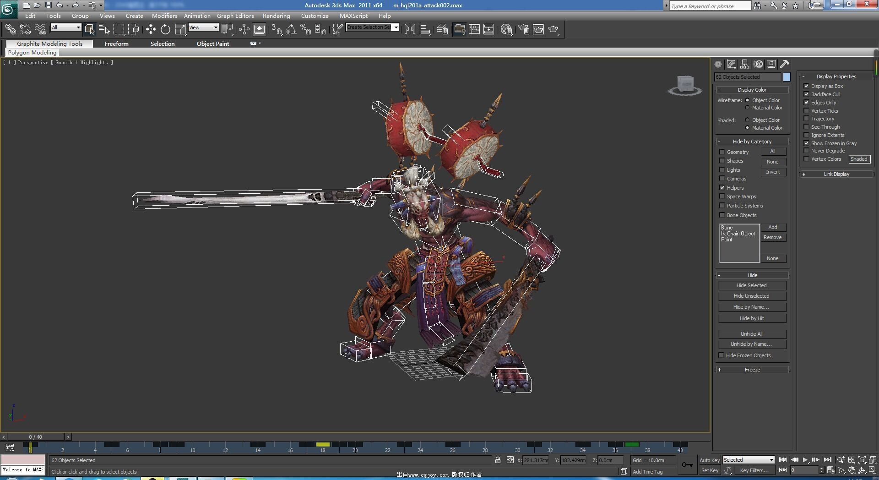The image size is (879, 480).
Task: Enable the Vertex Ticks checkbox
Action: [x=807, y=111]
